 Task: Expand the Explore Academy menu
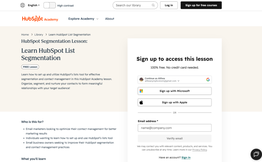83,19
